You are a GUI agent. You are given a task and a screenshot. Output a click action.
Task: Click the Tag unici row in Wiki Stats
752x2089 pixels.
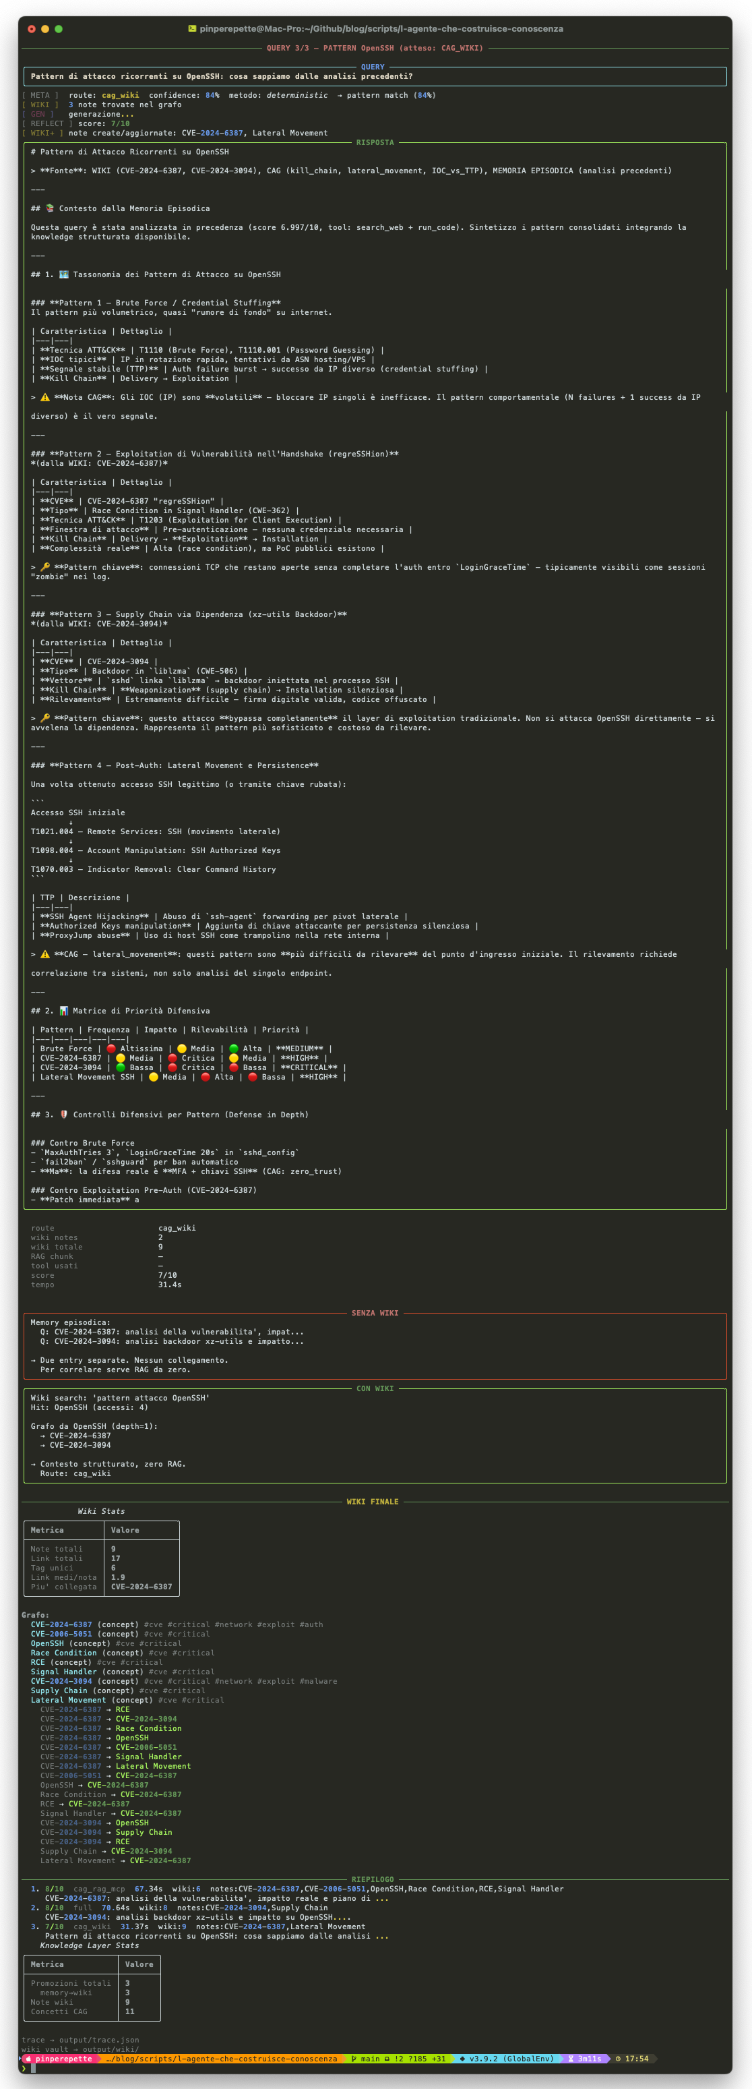click(101, 1568)
